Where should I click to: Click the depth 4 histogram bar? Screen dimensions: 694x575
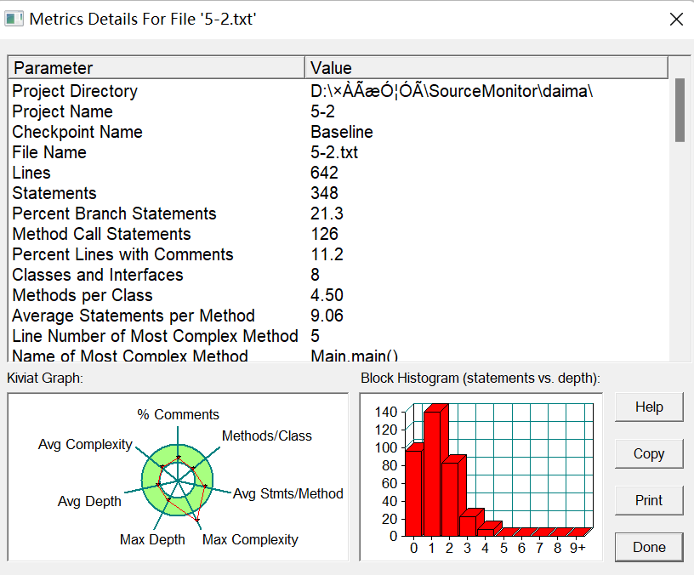click(486, 532)
